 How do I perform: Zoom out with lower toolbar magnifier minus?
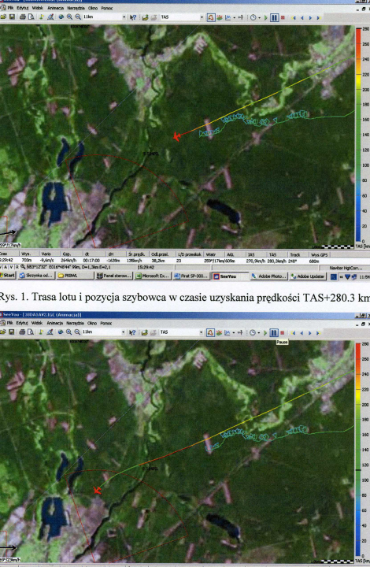pyautogui.click(x=77, y=332)
